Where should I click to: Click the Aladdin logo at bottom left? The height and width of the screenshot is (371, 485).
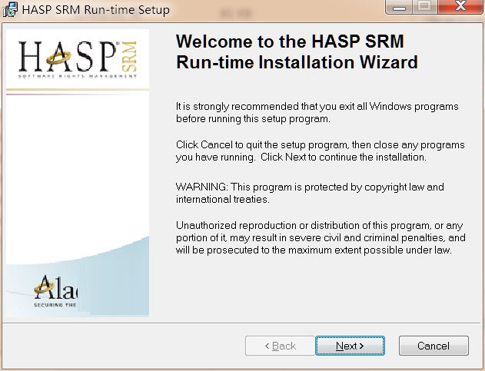(x=55, y=291)
